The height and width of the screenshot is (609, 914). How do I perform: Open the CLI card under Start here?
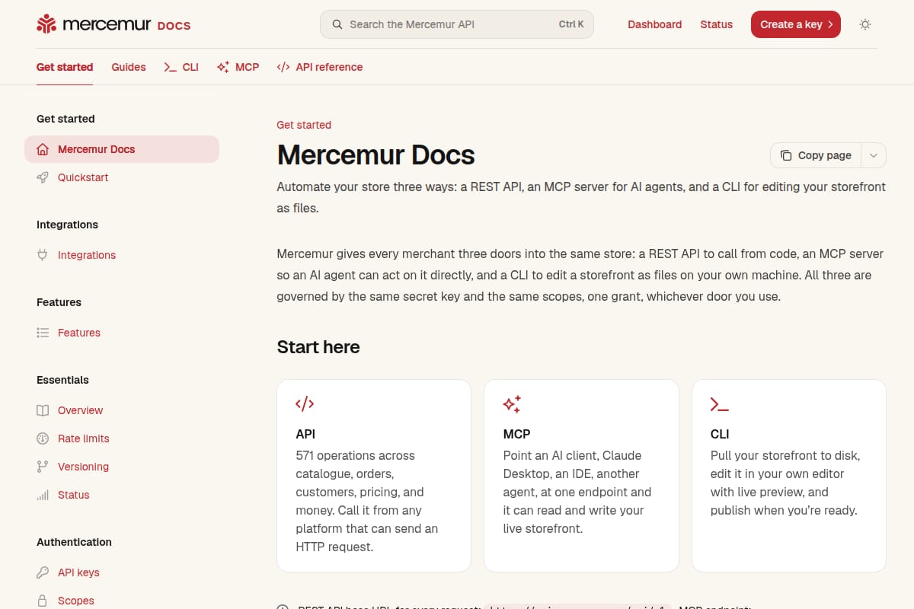[789, 476]
